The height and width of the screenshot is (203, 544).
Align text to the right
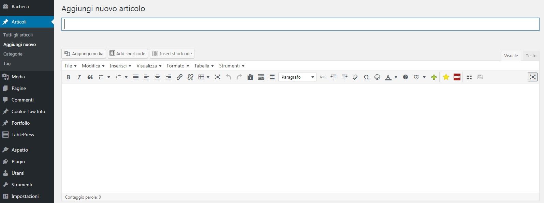(x=168, y=77)
